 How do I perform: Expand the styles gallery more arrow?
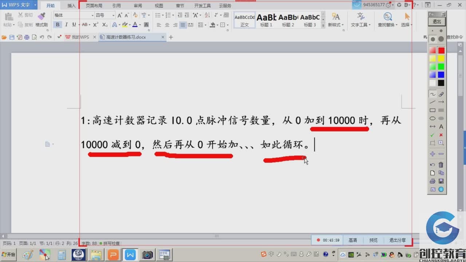coord(324,25)
